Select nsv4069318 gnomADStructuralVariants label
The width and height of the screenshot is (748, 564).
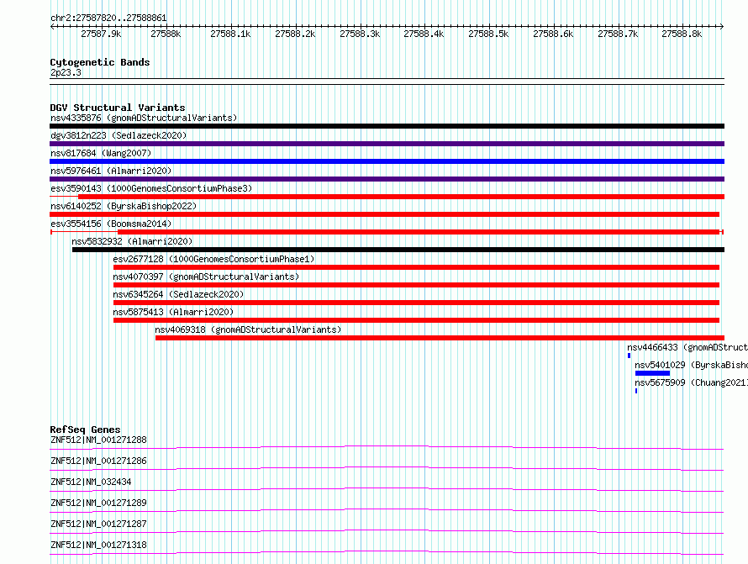pos(248,329)
